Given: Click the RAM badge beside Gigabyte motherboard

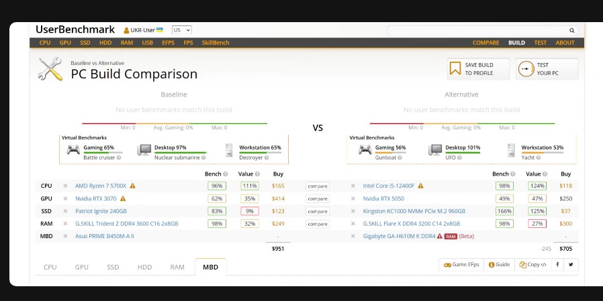Looking at the screenshot, I should pyautogui.click(x=451, y=236).
